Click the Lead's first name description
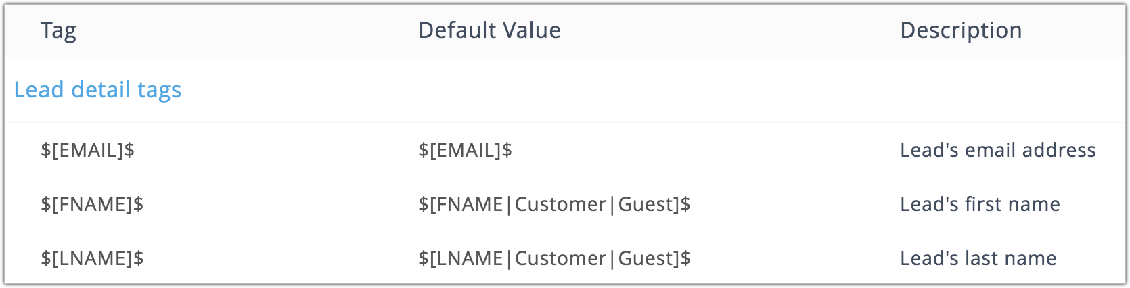Image resolution: width=1130 pixels, height=288 pixels. point(980,204)
